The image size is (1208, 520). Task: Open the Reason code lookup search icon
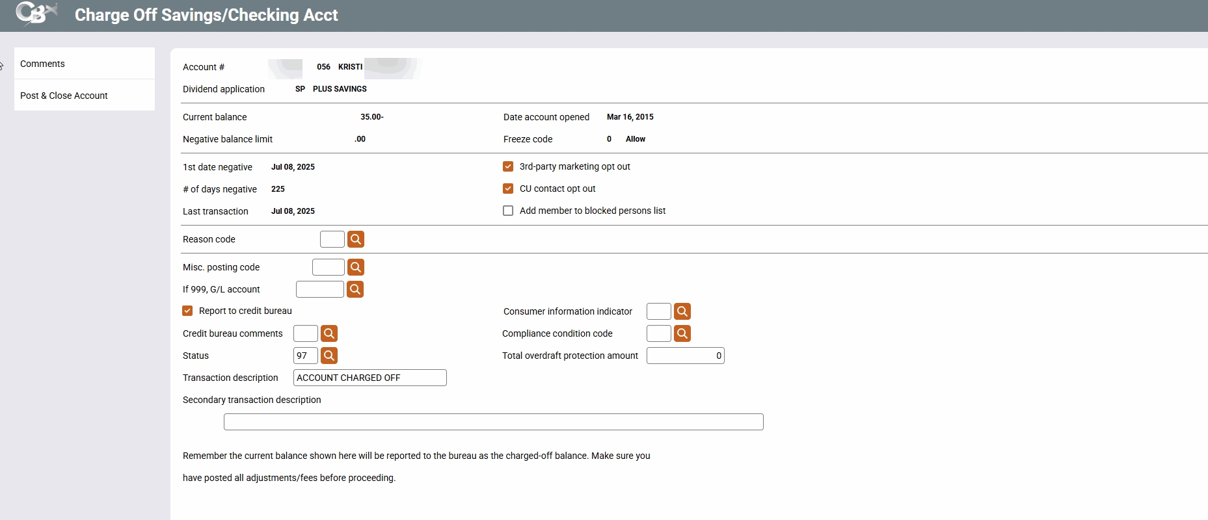coord(355,239)
